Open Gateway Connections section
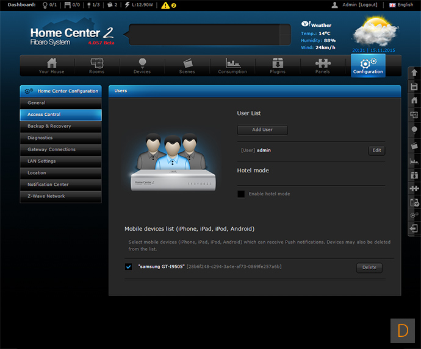The image size is (421, 349). [x=60, y=150]
